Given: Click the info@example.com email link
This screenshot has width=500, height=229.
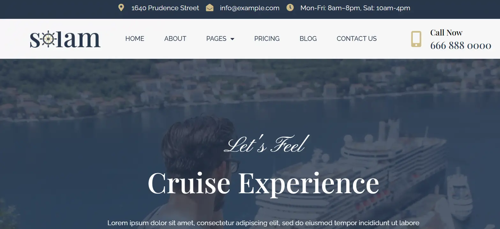Looking at the screenshot, I should (250, 8).
